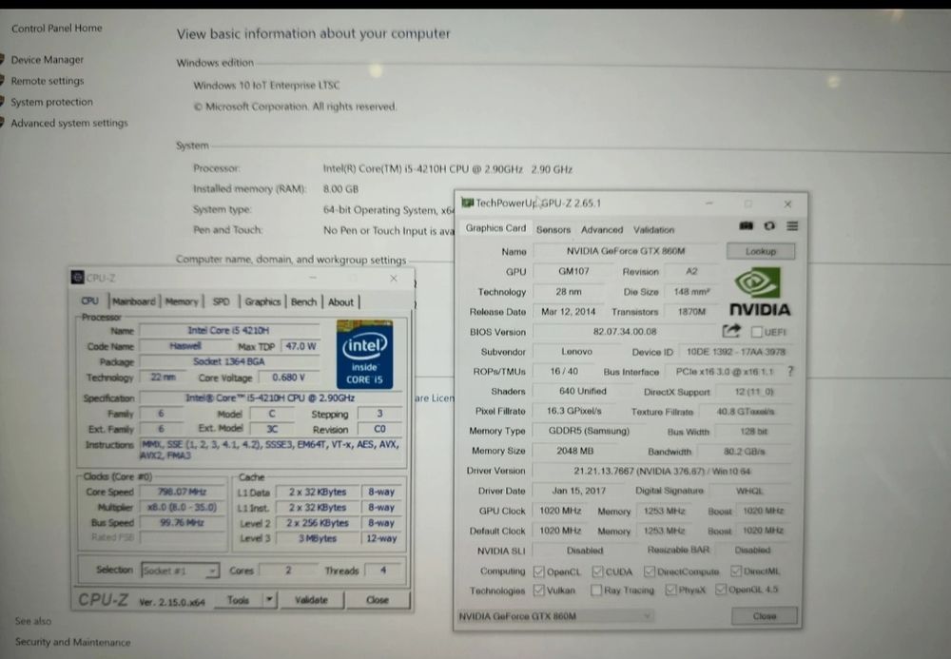The height and width of the screenshot is (659, 951).
Task: Switch to the Bench tab
Action: point(304,301)
